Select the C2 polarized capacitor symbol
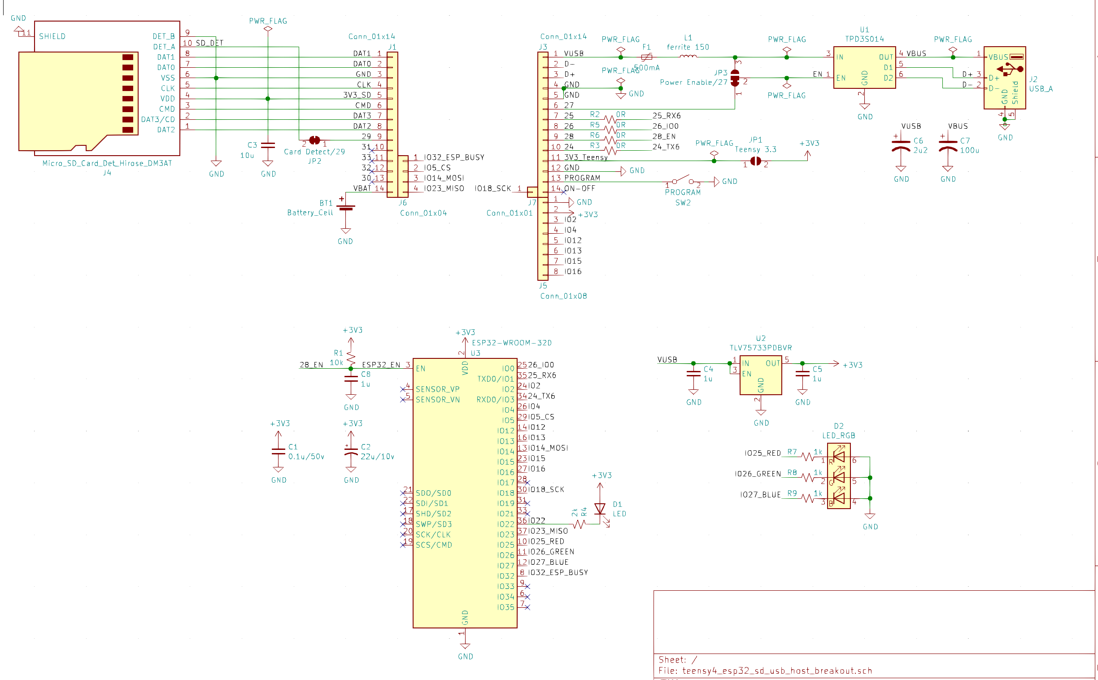 351,451
